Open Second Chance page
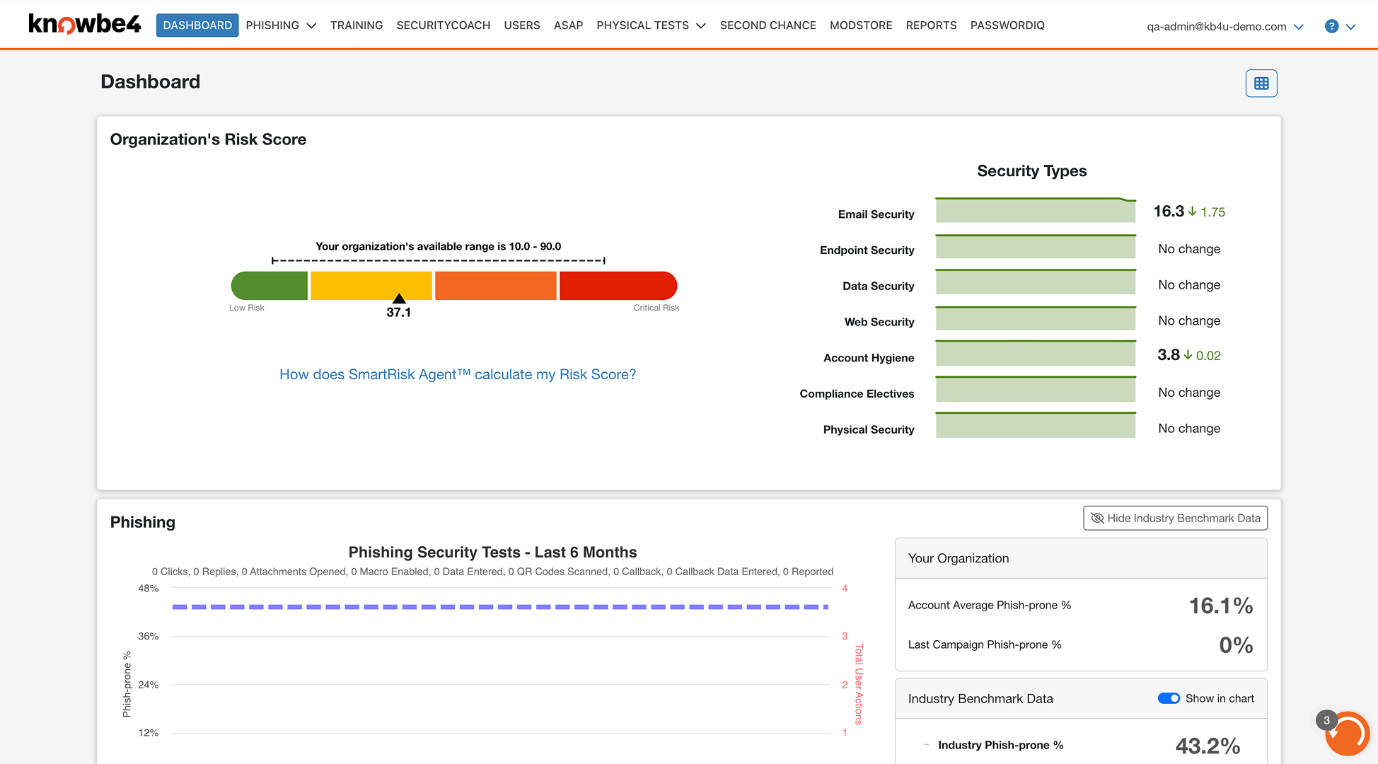This screenshot has width=1378, height=764. pos(768,25)
